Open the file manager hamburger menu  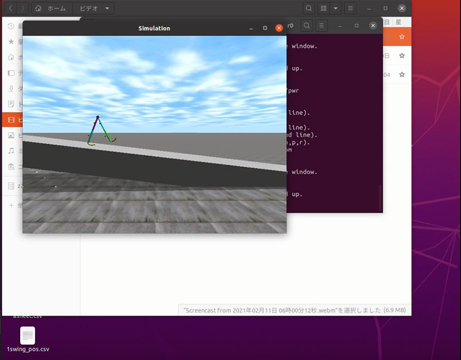click(350, 9)
